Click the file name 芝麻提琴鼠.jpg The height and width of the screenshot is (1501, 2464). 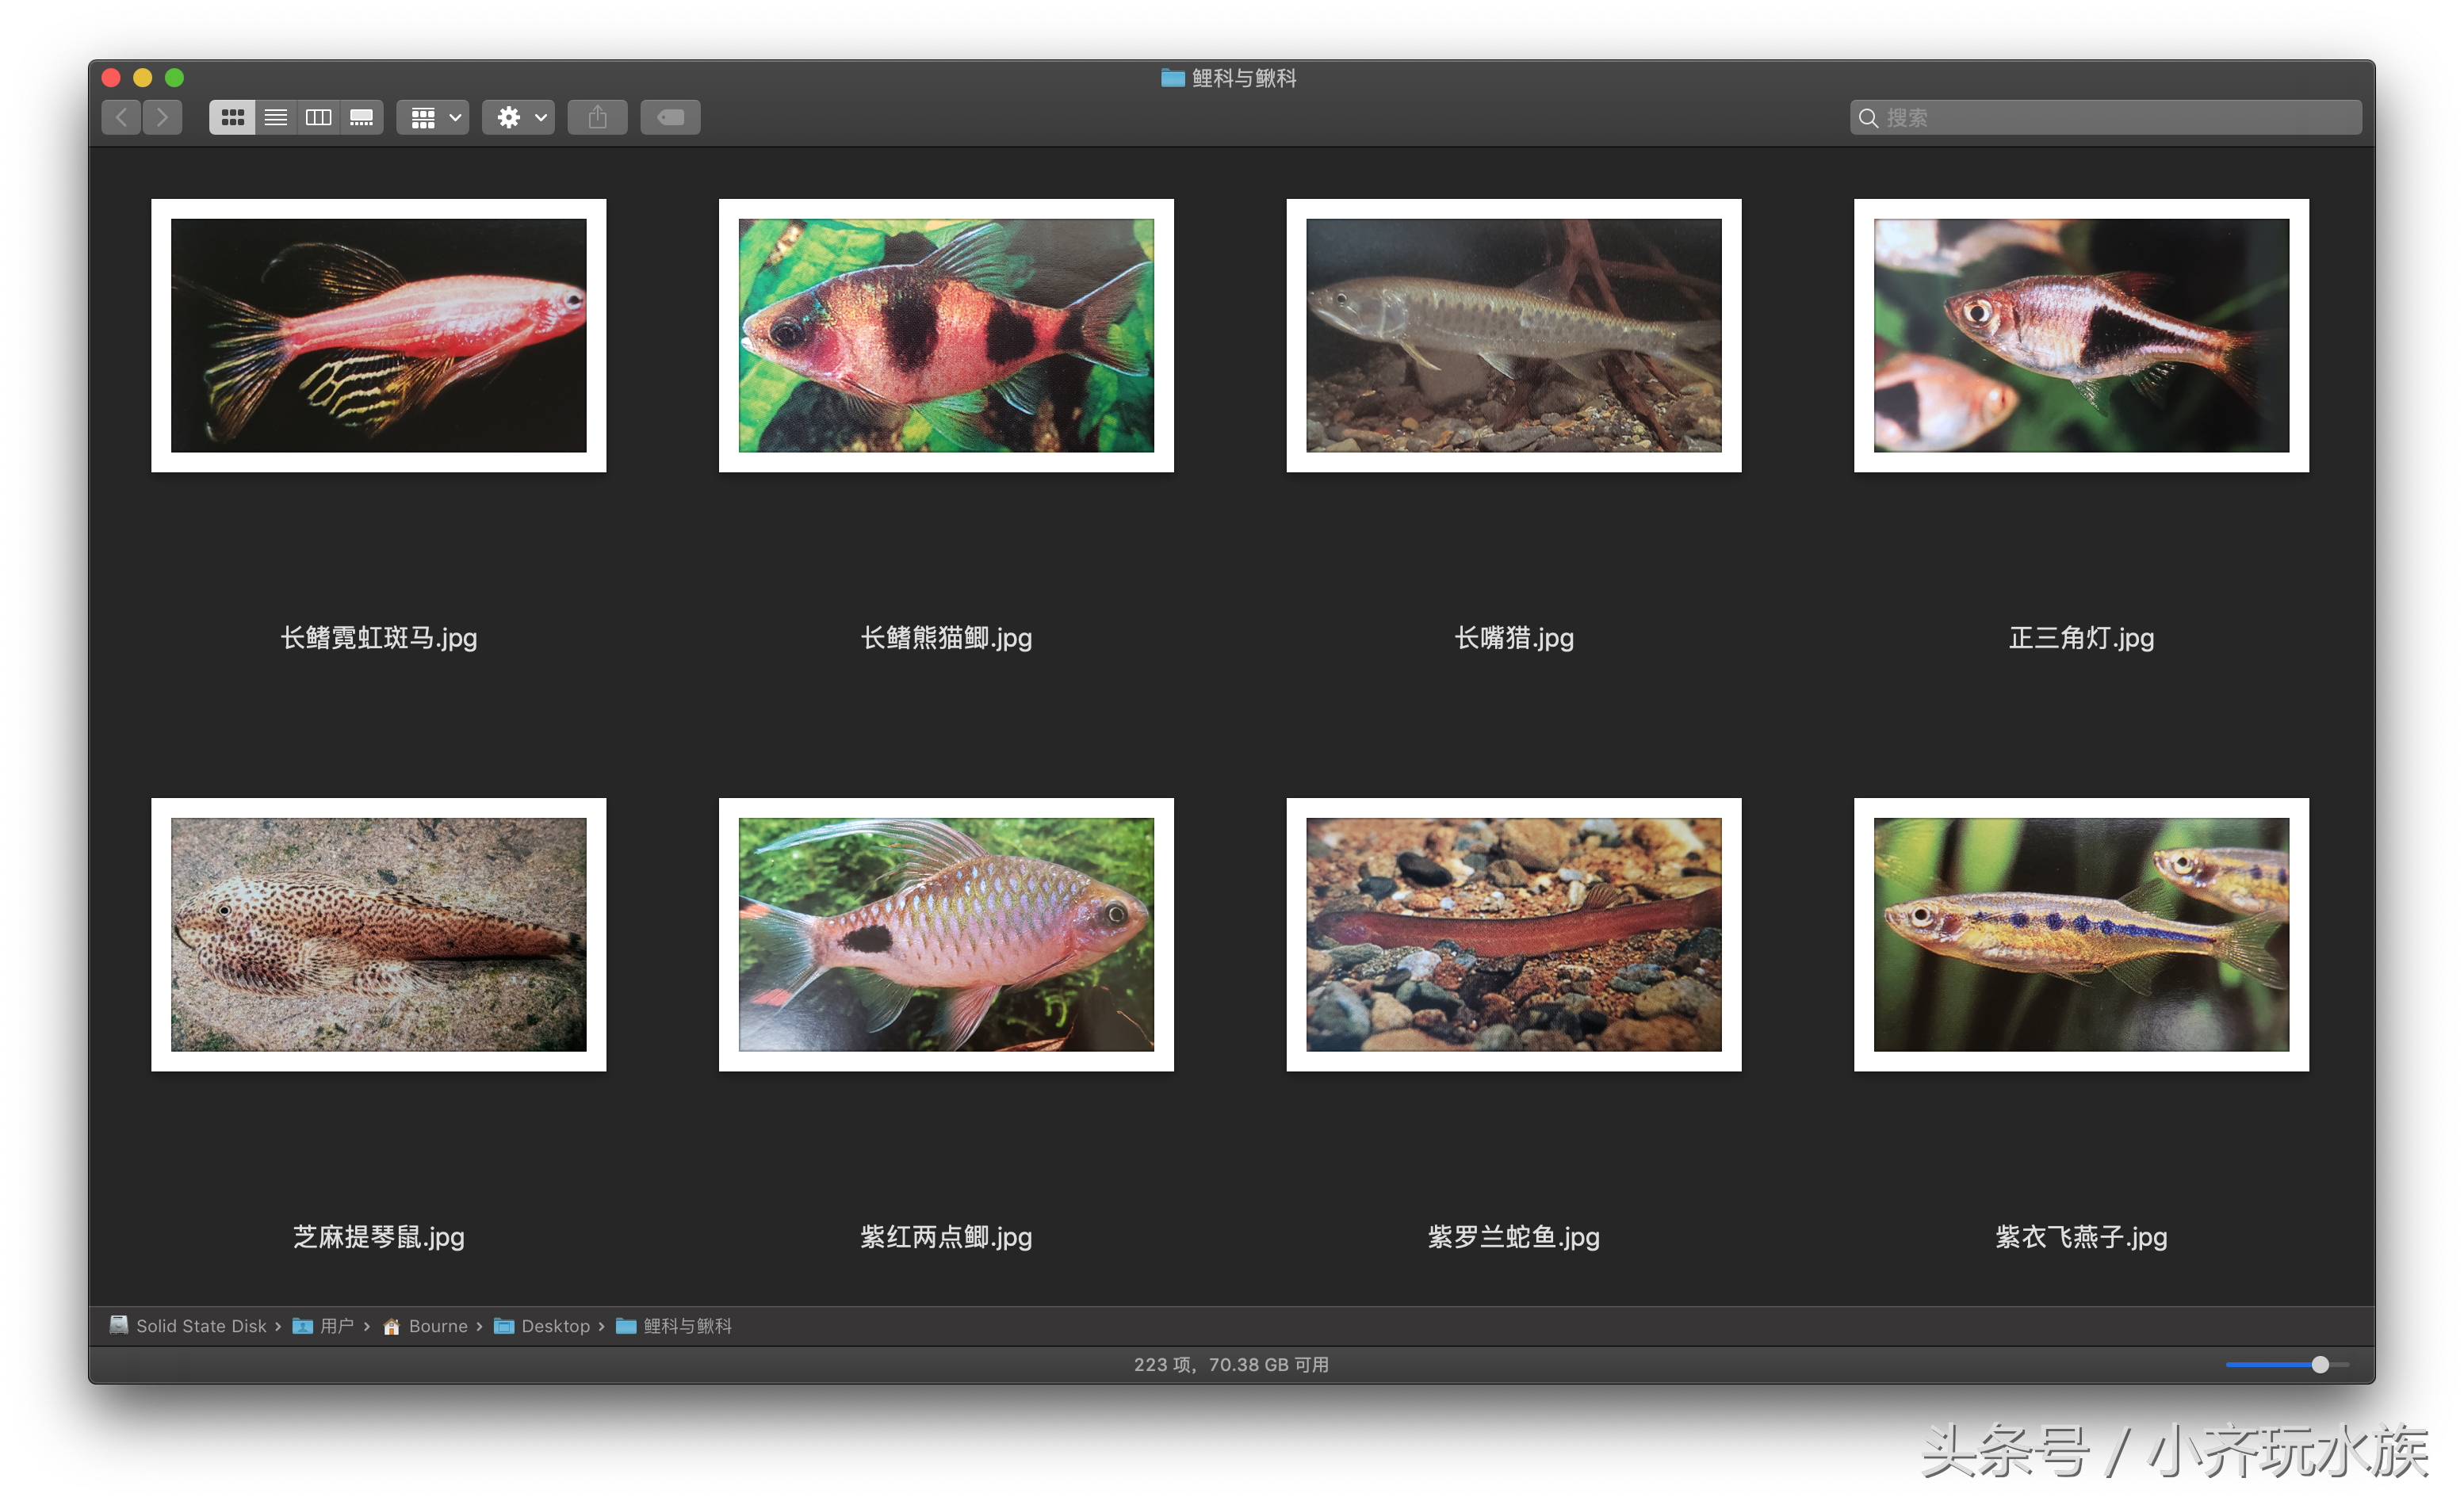tap(379, 1237)
